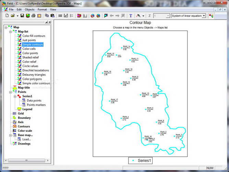Click the Print icon in toolbar
The width and height of the screenshot is (229, 172).
[x=33, y=16]
